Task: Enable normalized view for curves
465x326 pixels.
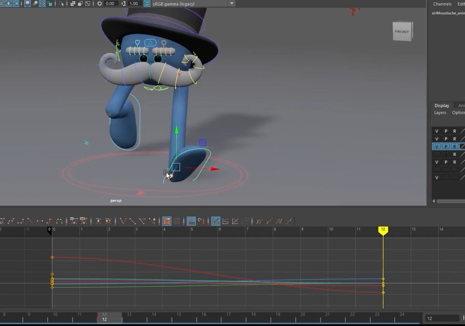Action: 235,221
